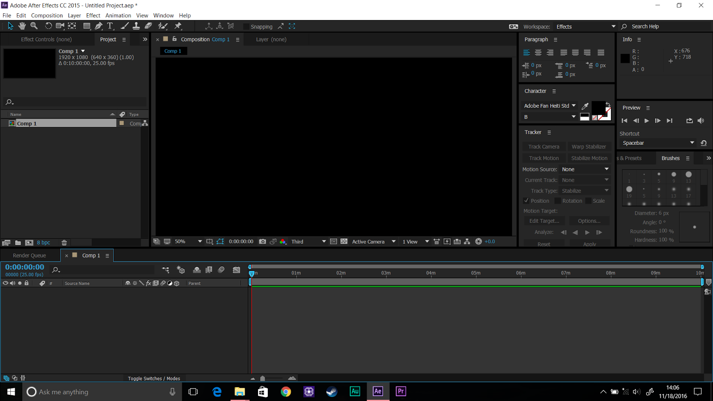Delete selected project item with trash icon
713x401 pixels.
point(64,243)
